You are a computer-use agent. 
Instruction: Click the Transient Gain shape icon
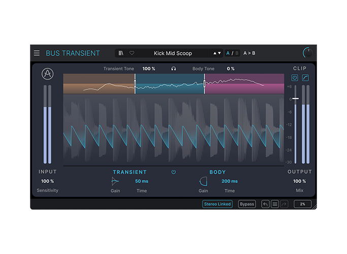(116, 181)
